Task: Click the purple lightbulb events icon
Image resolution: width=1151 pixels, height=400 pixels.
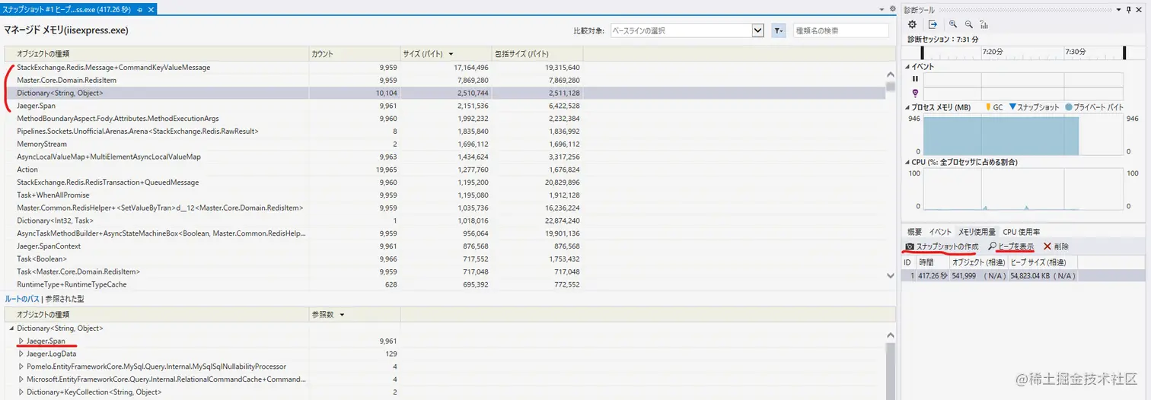Action: (915, 93)
